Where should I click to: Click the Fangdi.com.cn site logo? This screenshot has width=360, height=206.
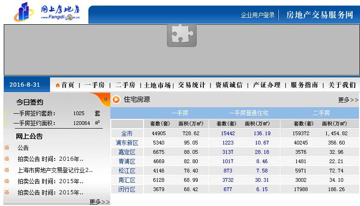[x=47, y=12]
